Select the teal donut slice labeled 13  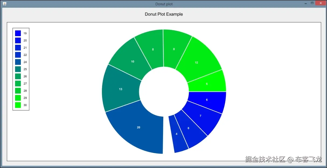point(121,89)
